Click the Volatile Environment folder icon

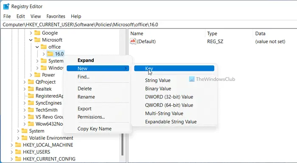(24, 138)
